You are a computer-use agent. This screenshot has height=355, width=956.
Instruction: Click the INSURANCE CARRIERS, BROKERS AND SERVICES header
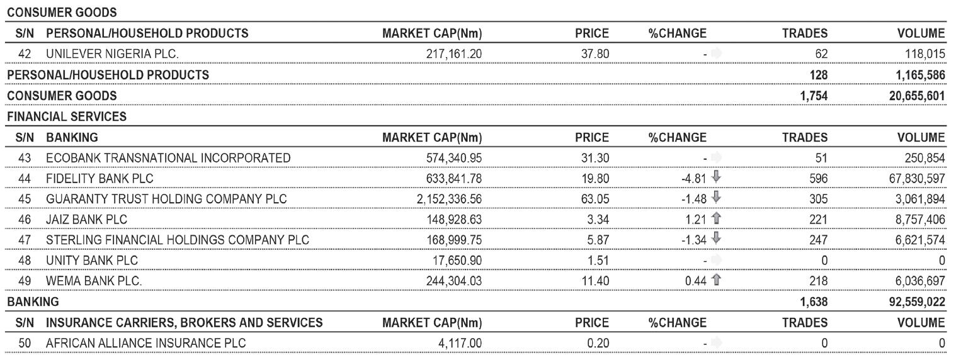click(185, 322)
